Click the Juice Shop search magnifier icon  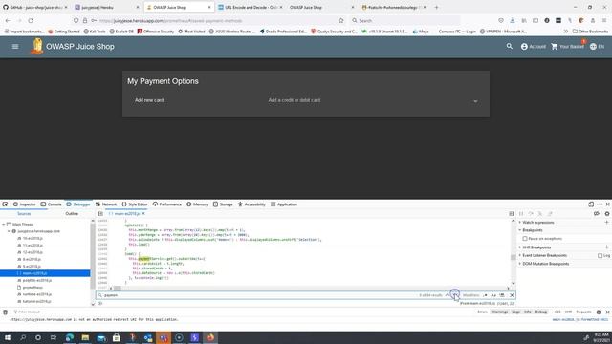click(x=510, y=46)
